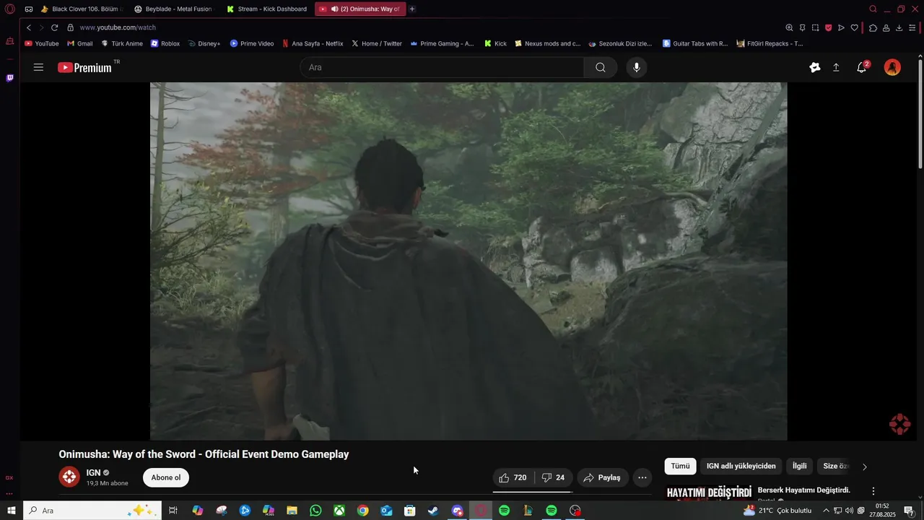Viewport: 924px width, 520px height.
Task: Open Opera easy setup sliders icon
Action: pyautogui.click(x=912, y=27)
